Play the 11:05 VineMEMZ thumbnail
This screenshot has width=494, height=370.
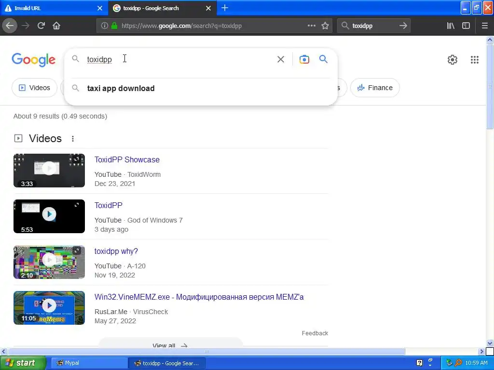pyautogui.click(x=49, y=308)
